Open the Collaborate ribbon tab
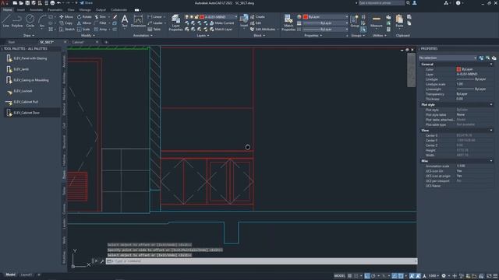The width and height of the screenshot is (499, 280). point(119,10)
